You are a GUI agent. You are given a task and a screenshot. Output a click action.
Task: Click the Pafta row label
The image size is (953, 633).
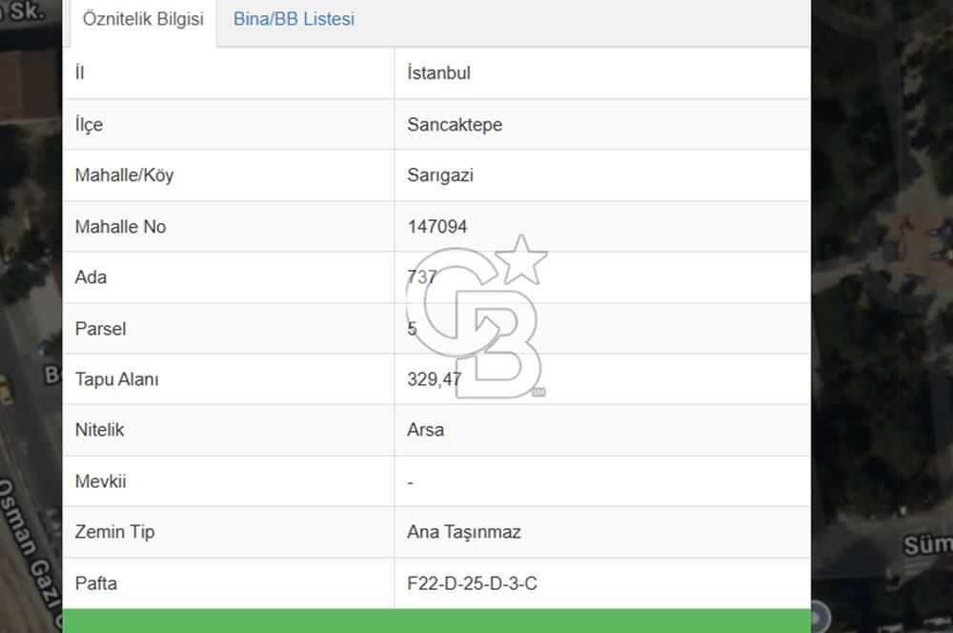(x=96, y=583)
